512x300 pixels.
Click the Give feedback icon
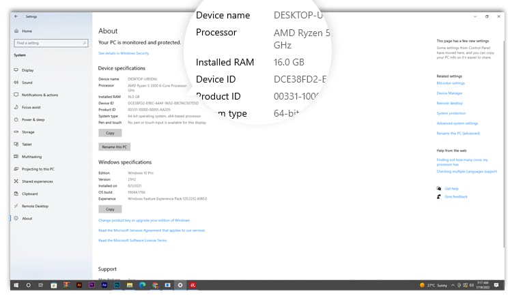point(439,196)
